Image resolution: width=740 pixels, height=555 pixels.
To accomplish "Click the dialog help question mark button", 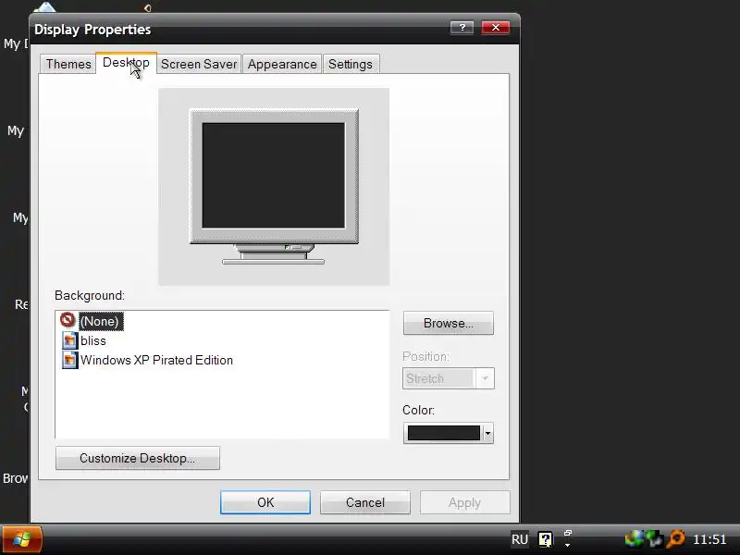I will click(462, 28).
